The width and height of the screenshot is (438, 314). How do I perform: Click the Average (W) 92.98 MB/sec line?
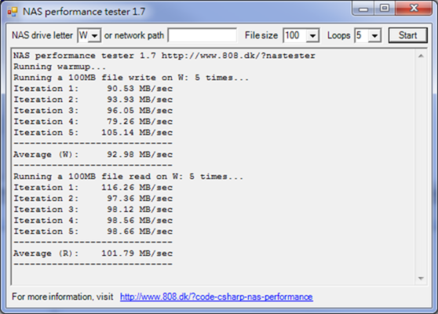click(93, 155)
